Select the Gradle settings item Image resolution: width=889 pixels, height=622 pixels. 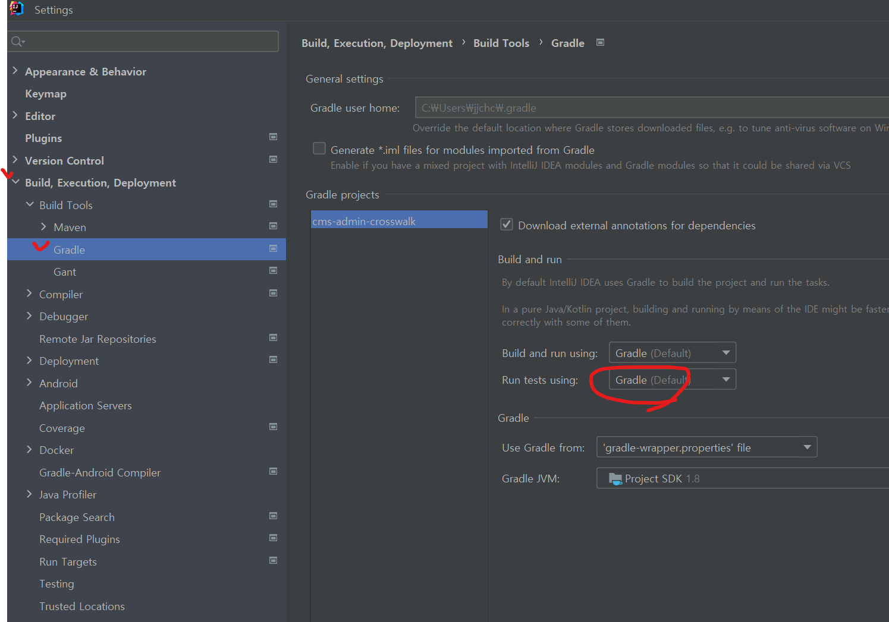tap(146, 249)
